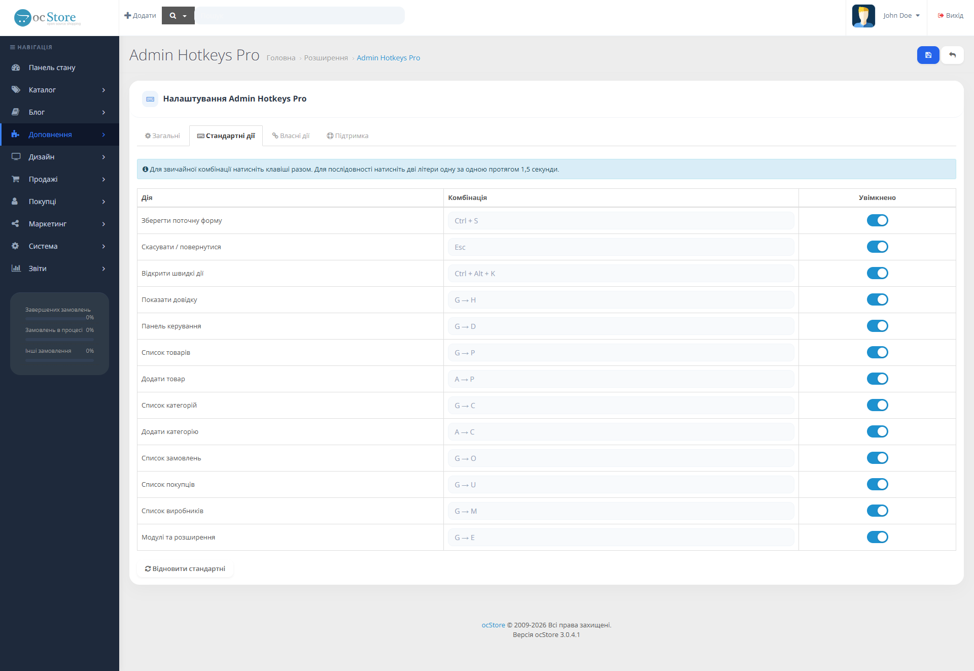Click the Дизайн monitor icon
Viewport: 974px width, 671px height.
click(16, 157)
